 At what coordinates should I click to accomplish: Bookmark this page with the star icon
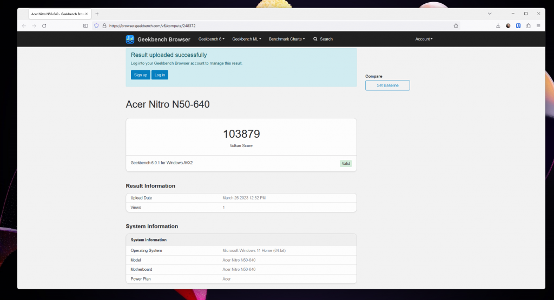(x=456, y=26)
